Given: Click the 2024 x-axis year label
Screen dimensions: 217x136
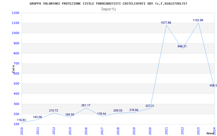Looking at the screenshot, I should [214, 131].
